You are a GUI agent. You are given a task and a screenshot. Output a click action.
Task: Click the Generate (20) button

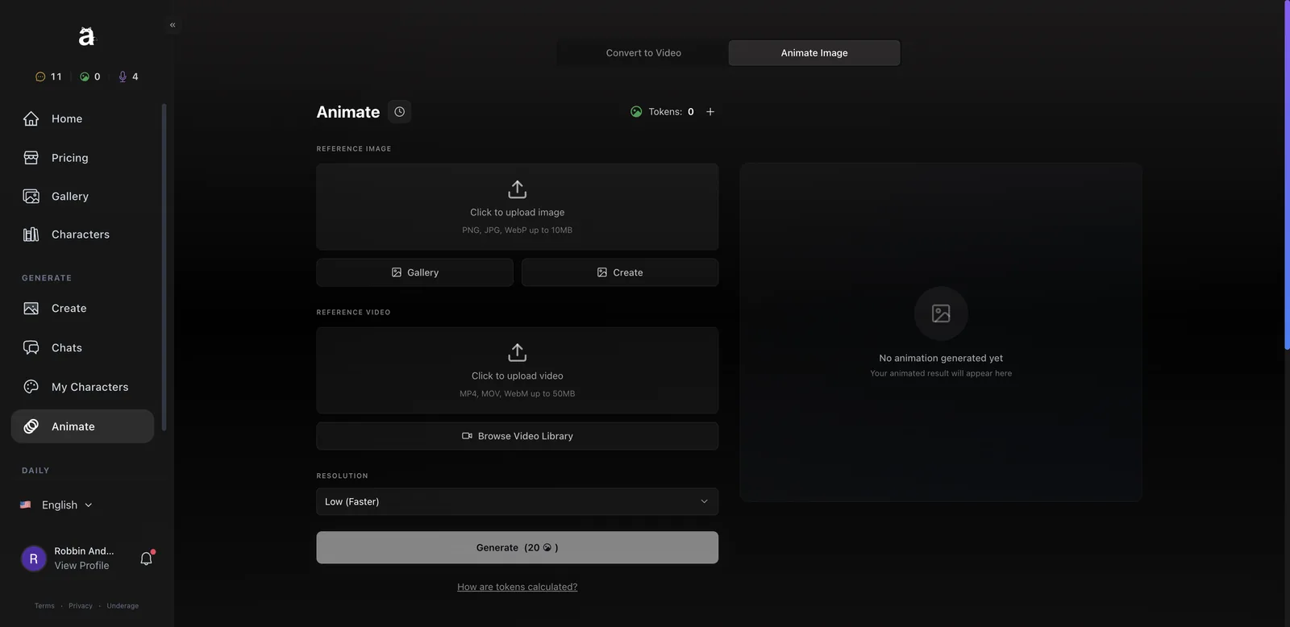pos(518,547)
